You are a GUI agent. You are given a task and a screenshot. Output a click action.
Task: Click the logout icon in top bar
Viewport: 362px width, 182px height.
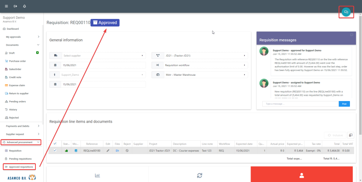(x=15, y=6)
